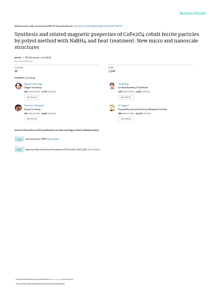
Task: Click uploader Nguyen Viet Long link in footer
Action: 55,279
